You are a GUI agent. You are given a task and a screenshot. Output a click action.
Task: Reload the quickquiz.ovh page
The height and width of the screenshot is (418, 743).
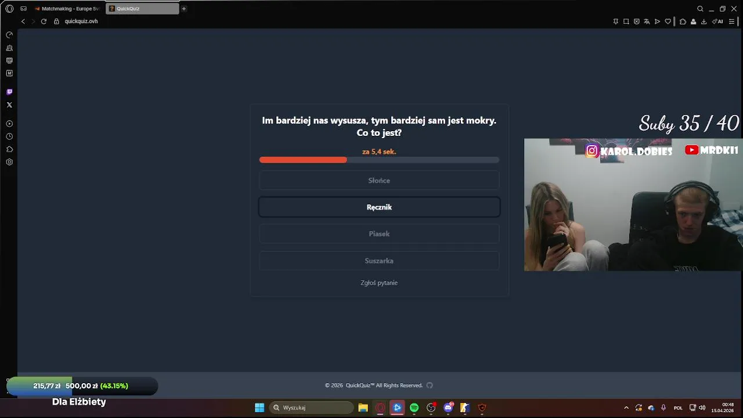click(44, 21)
